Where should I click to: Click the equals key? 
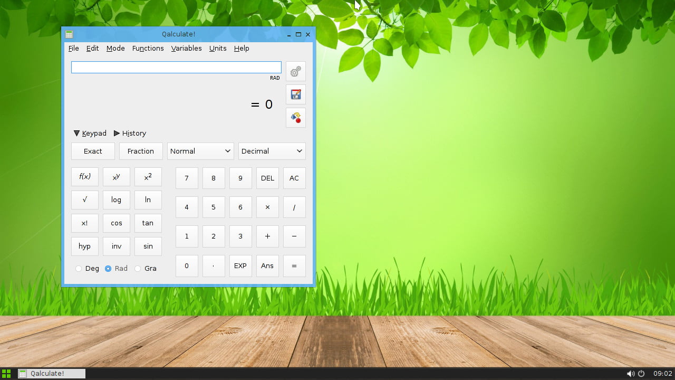click(x=294, y=266)
